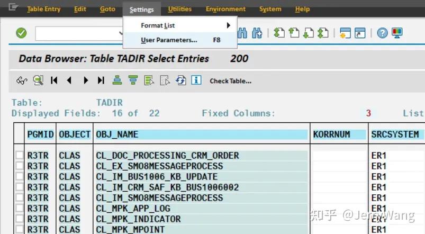The image size is (425, 234).
Task: Go to next entry arrow icon
Action: pyautogui.click(x=86, y=80)
